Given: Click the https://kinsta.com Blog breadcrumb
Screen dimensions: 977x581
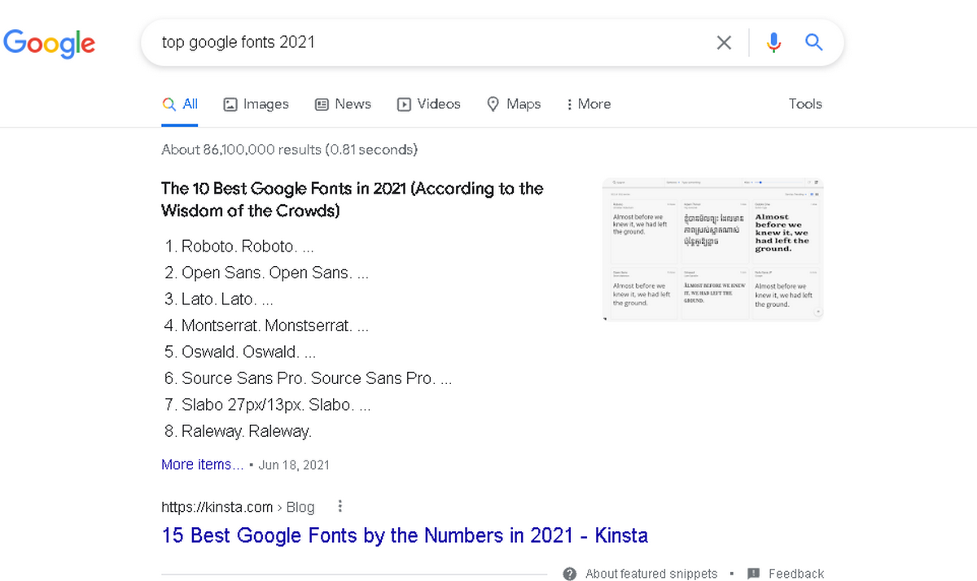Looking at the screenshot, I should coord(238,507).
